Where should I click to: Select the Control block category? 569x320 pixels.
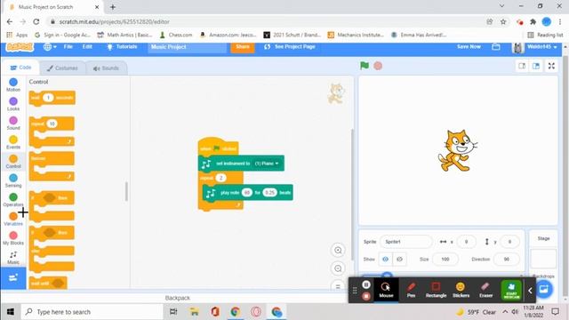pos(13,162)
